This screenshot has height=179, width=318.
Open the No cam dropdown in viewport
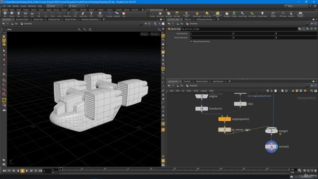click(x=155, y=34)
